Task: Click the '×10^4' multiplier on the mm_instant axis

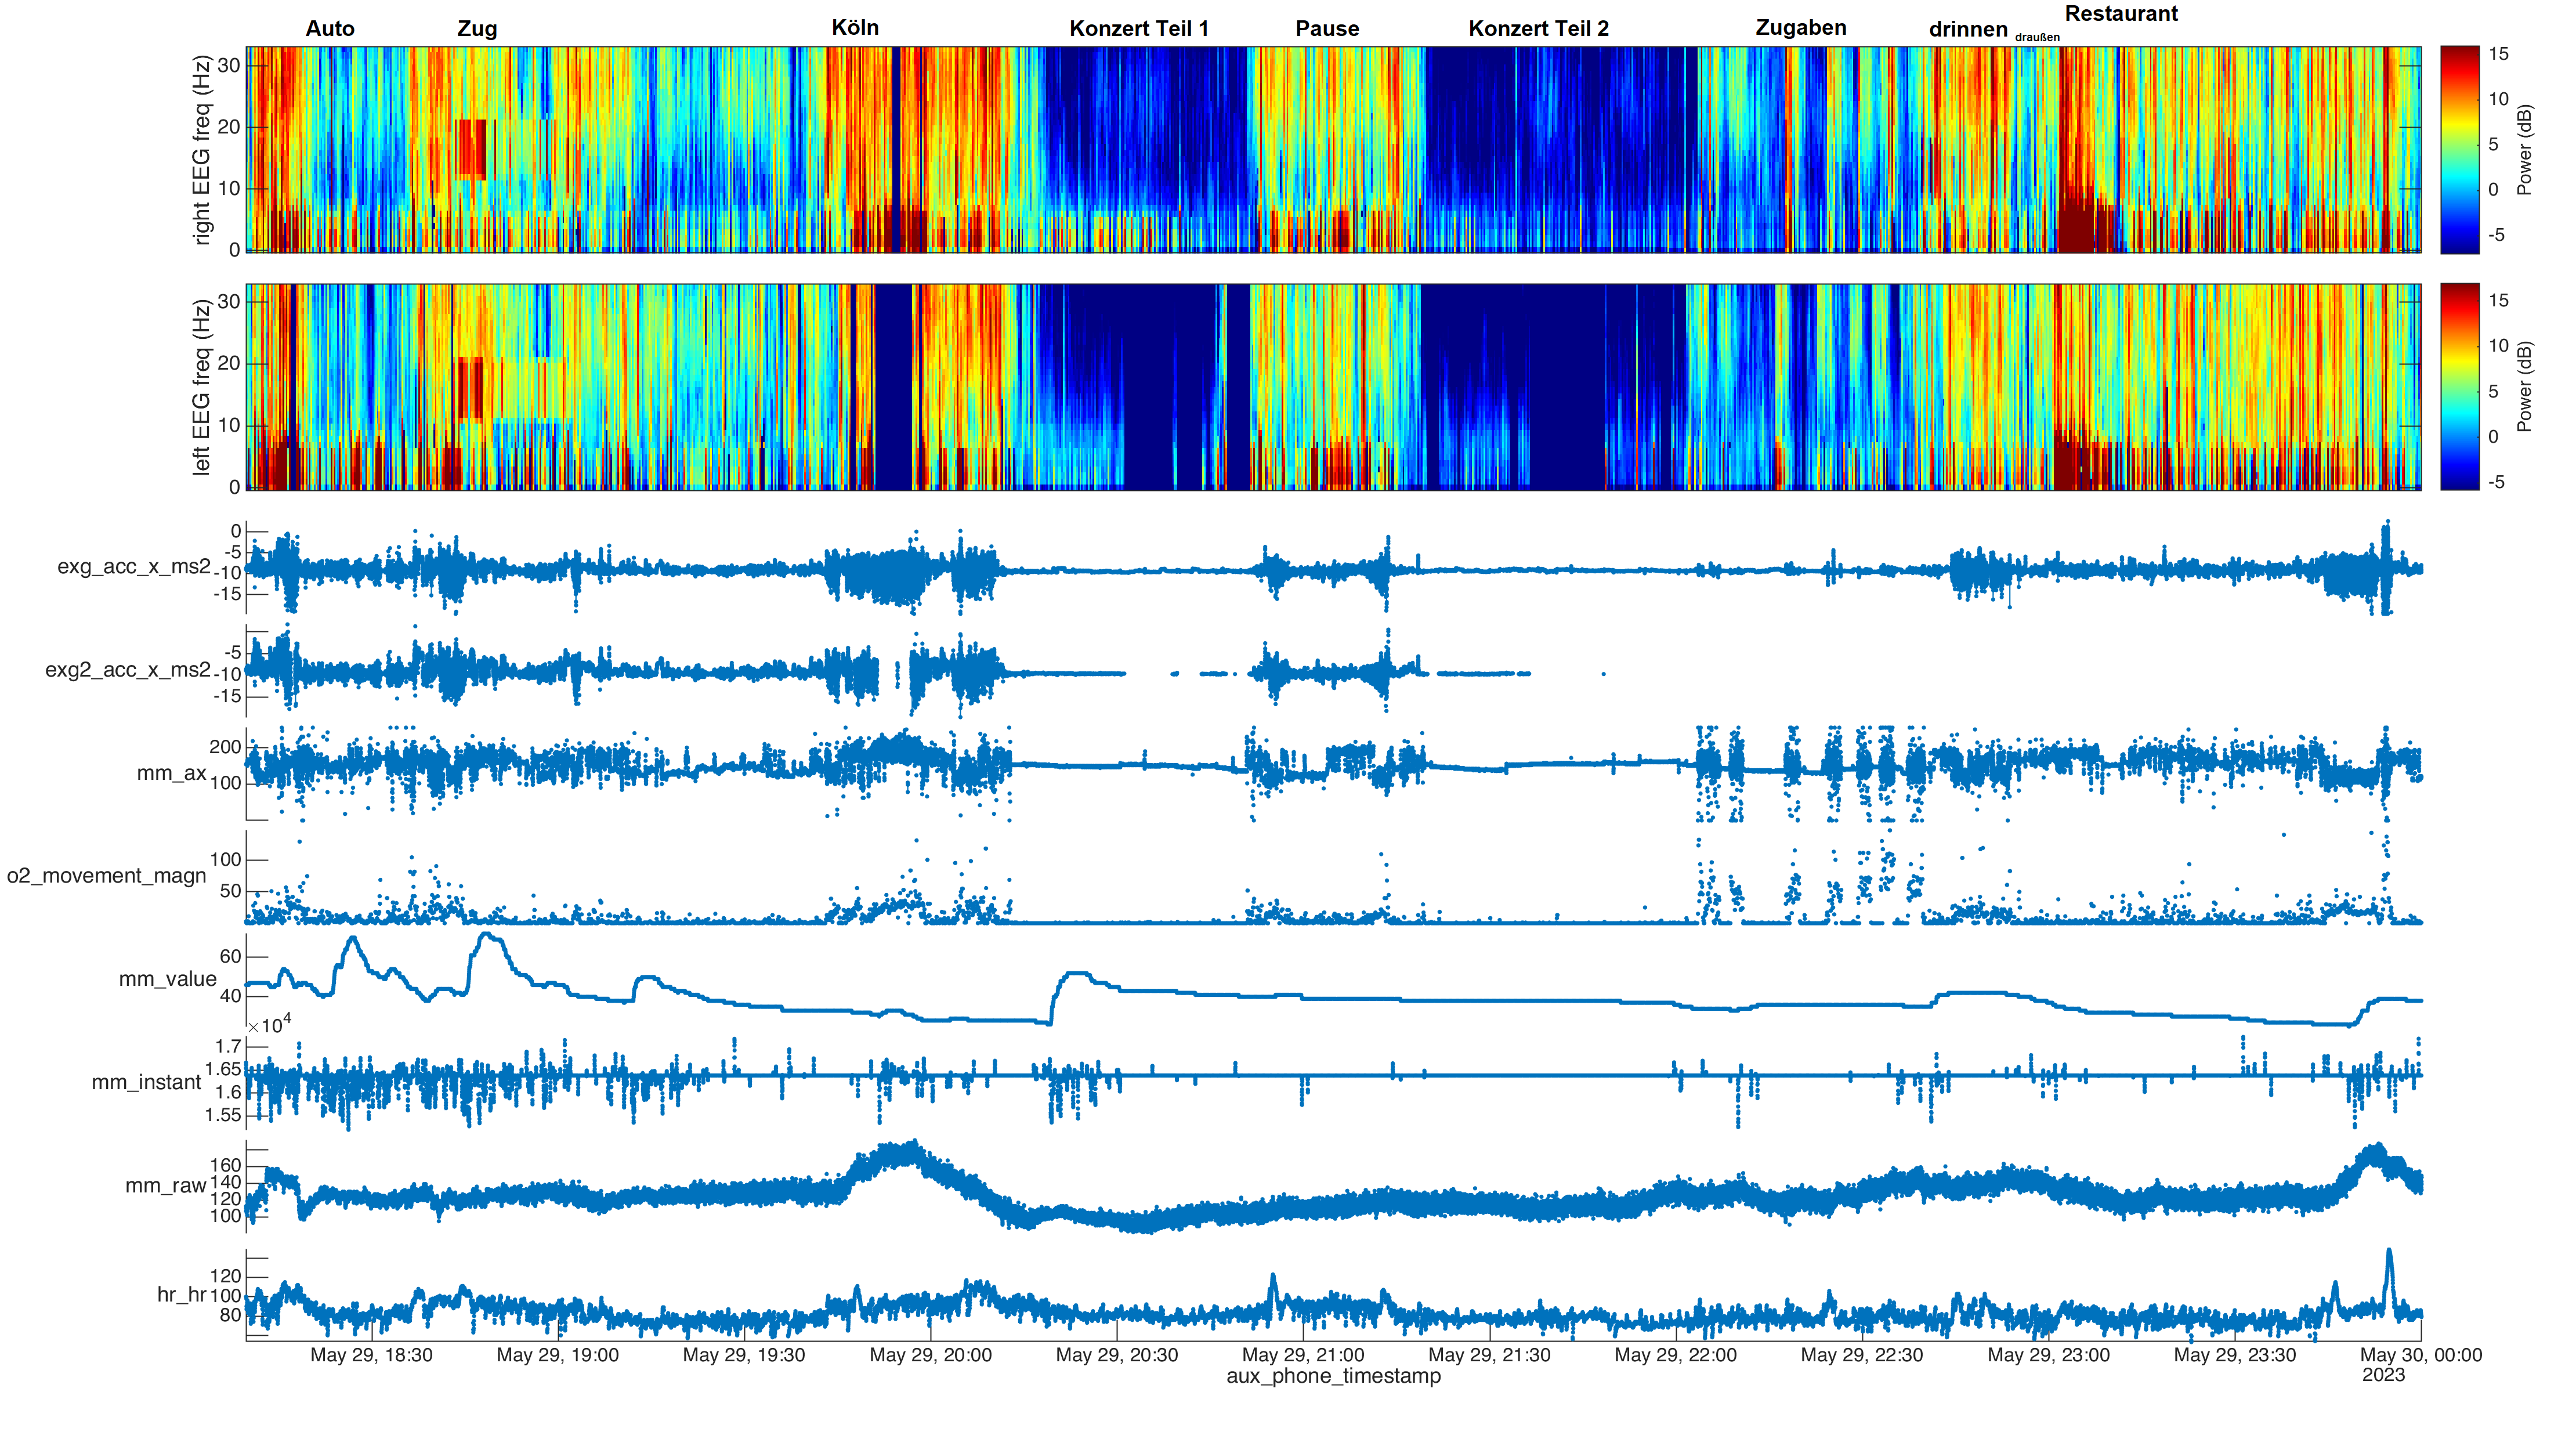Action: [x=269, y=1024]
